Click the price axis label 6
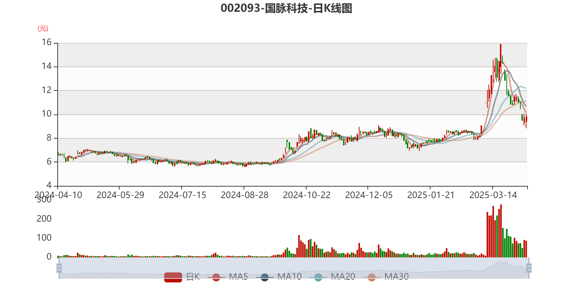573x286 pixels. (49, 162)
